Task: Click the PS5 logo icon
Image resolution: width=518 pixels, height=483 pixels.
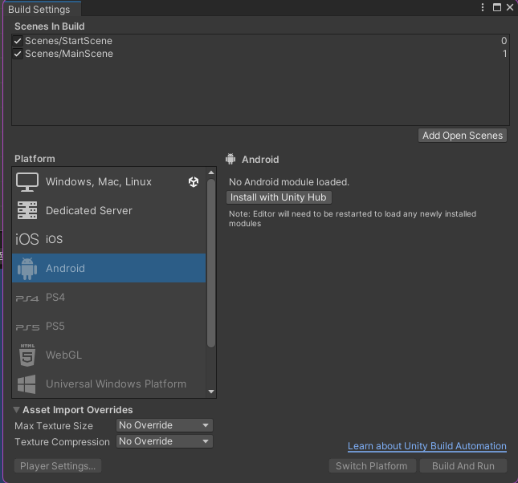Action: pyautogui.click(x=27, y=327)
